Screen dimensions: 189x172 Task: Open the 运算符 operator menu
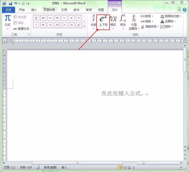click(168, 21)
